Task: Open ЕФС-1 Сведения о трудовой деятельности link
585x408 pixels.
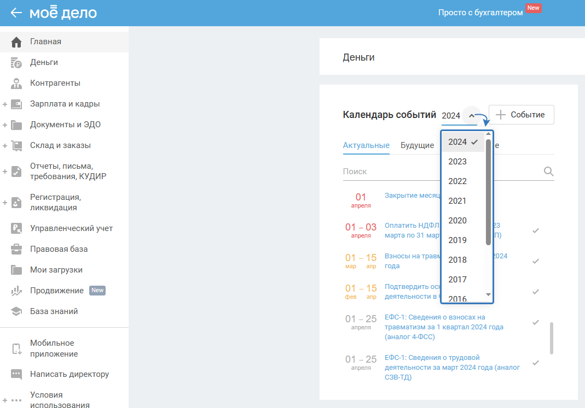Action: [452, 368]
